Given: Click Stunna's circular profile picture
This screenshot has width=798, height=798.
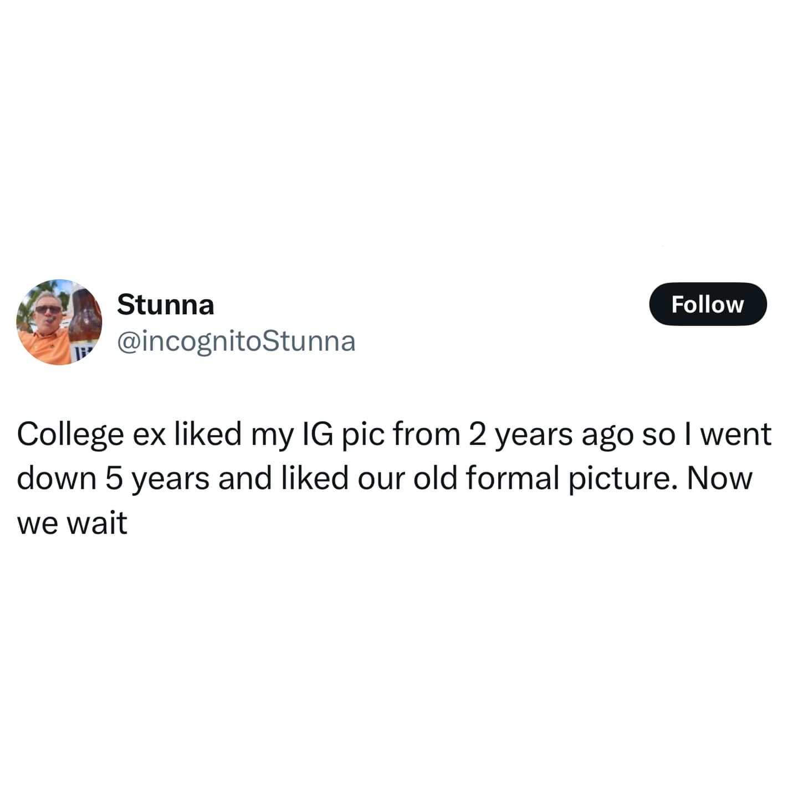Looking at the screenshot, I should pyautogui.click(x=59, y=322).
